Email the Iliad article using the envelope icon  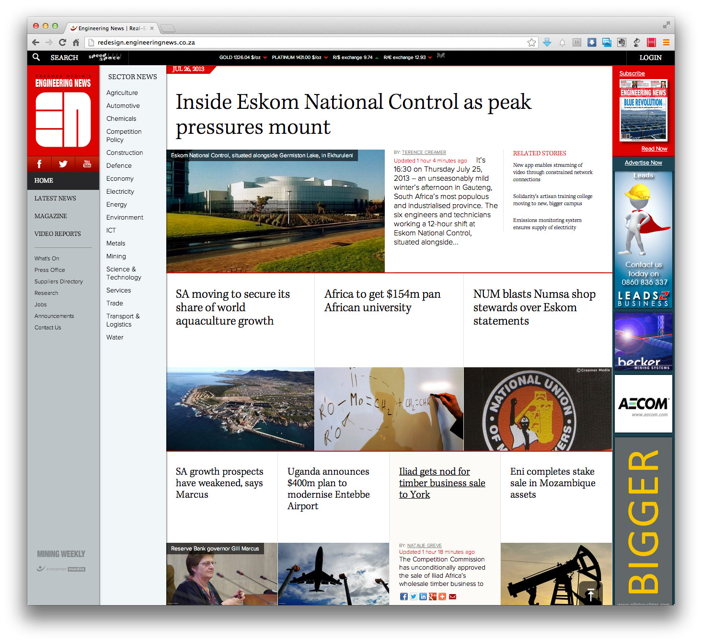452,596
